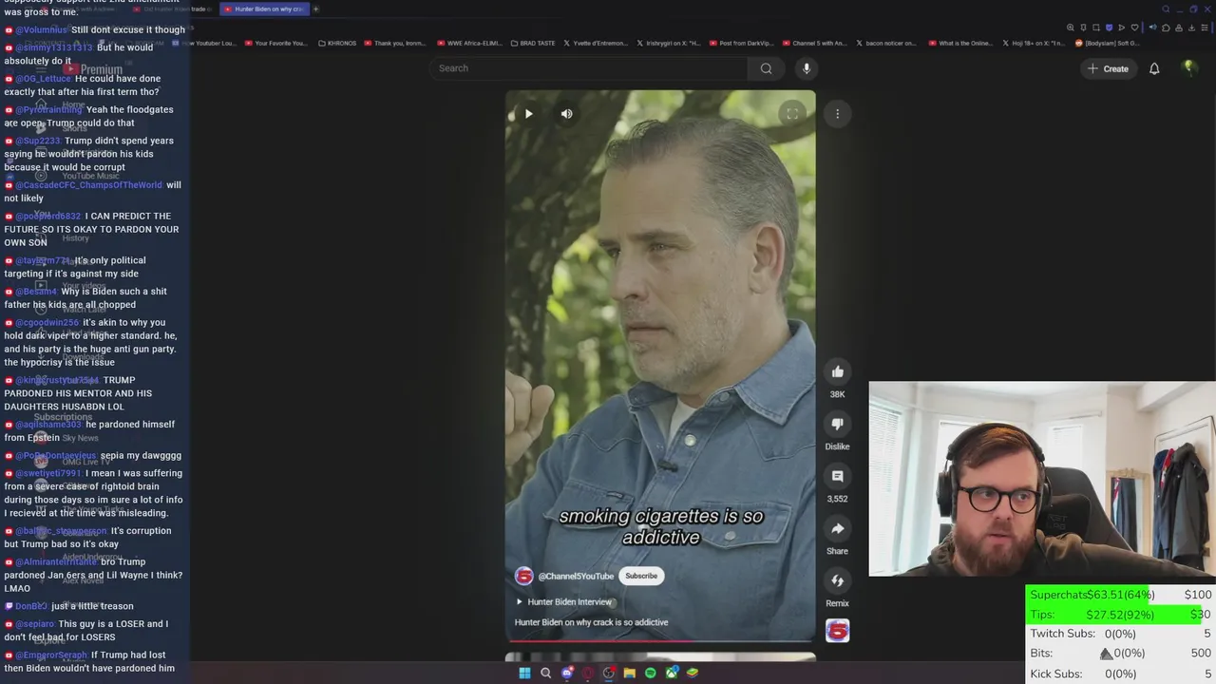
Task: Open Discord from the taskbar
Action: (x=567, y=673)
